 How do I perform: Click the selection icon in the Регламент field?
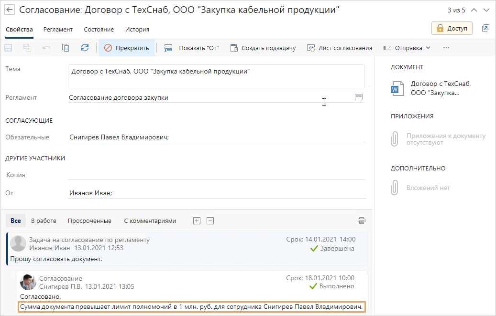point(359,97)
